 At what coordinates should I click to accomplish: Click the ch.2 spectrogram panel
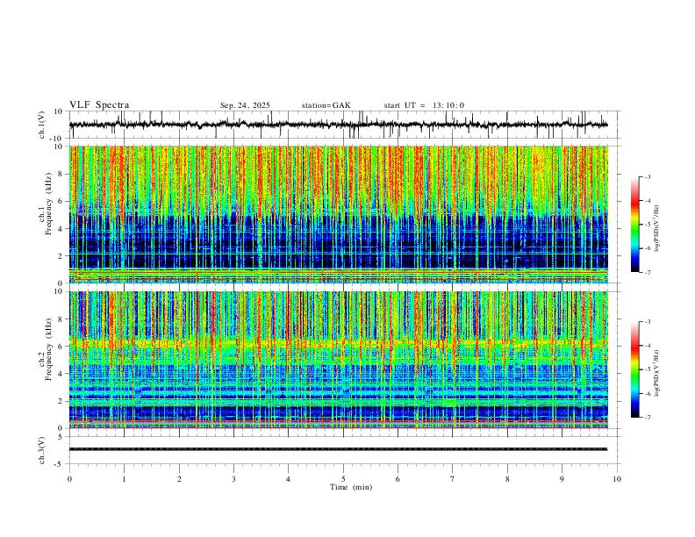338,360
